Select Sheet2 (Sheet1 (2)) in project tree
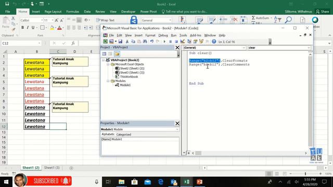 (x=132, y=69)
